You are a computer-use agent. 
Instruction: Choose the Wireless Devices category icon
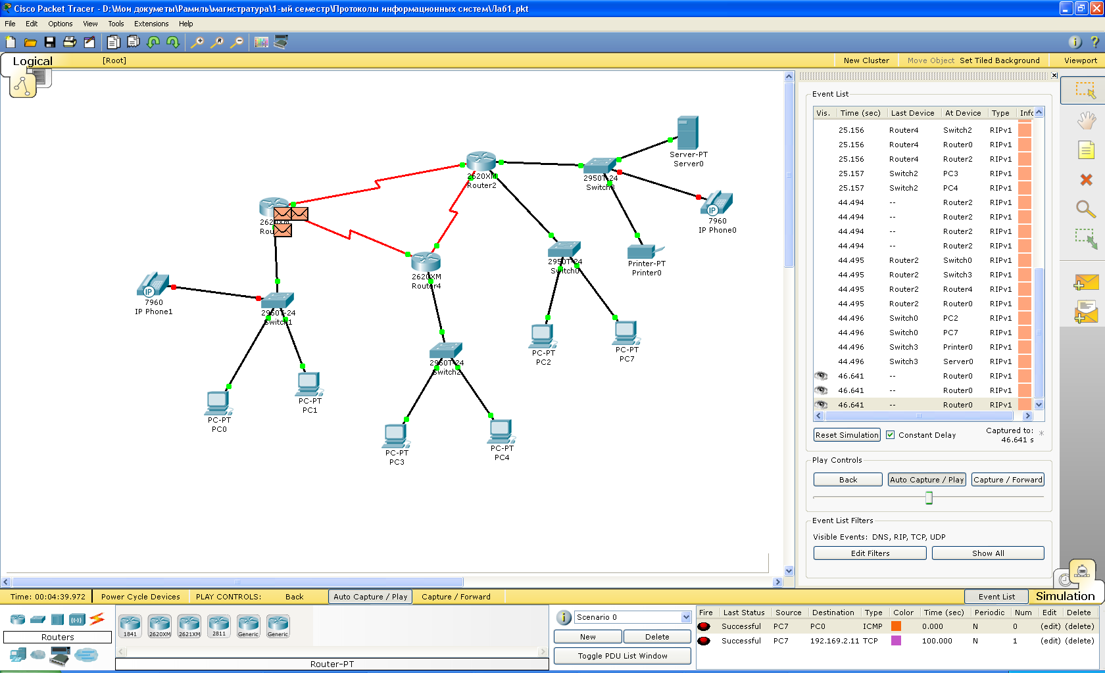(x=77, y=619)
